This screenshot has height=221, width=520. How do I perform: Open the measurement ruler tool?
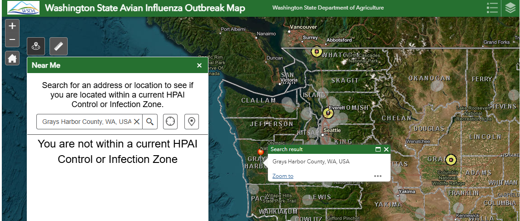point(59,46)
